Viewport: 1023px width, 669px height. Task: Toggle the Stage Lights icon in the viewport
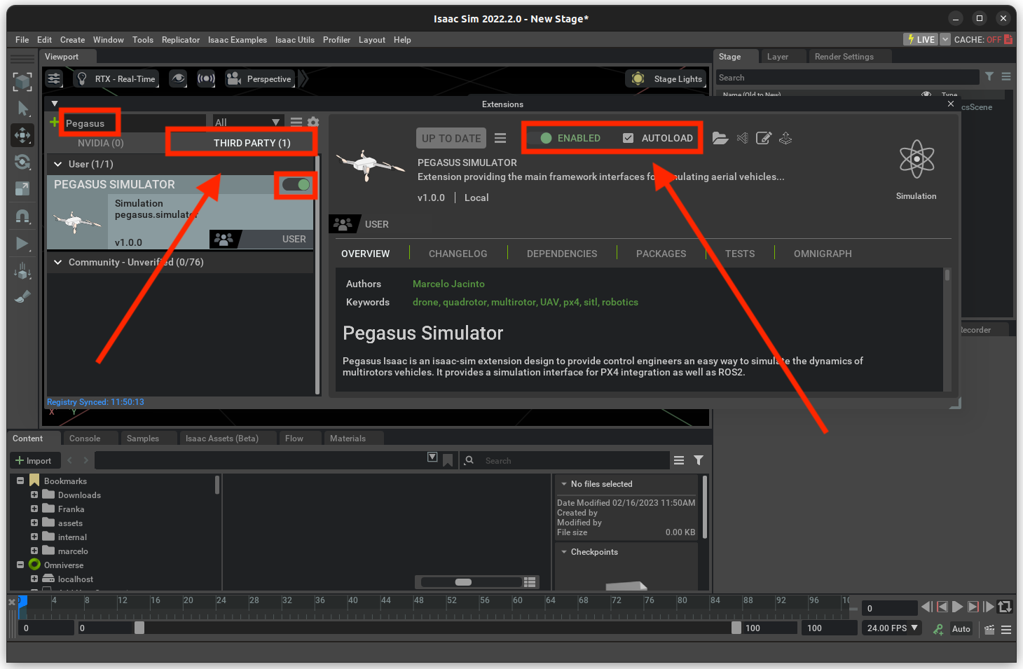click(x=638, y=78)
